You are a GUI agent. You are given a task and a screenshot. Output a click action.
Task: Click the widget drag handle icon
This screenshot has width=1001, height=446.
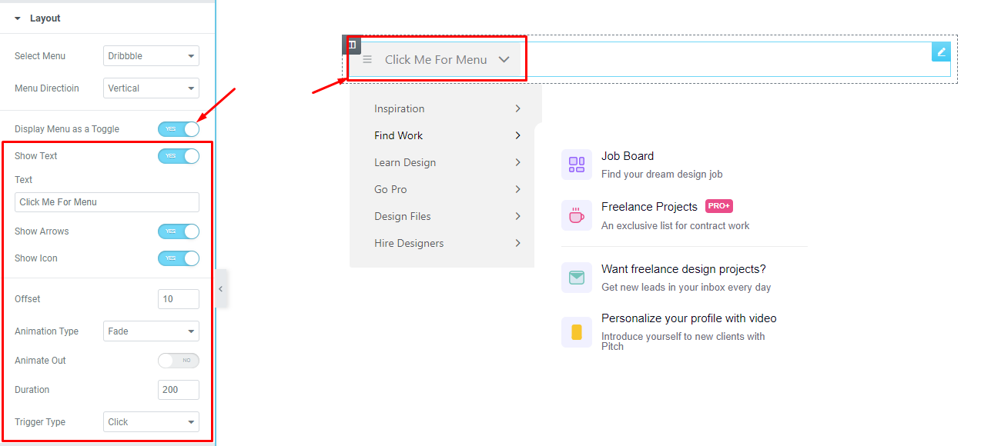point(351,45)
